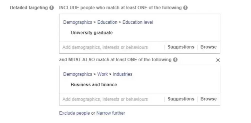Click the Demographics breadcrumb above Business and finance

77,74
